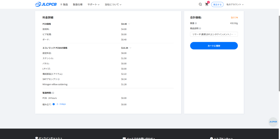
Task: Click the JLCPCB logo in header
Action: (x=46, y=4)
